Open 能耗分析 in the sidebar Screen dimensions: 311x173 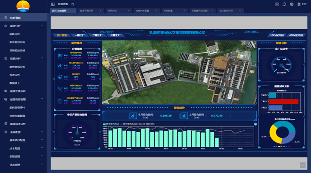coord(15,34)
